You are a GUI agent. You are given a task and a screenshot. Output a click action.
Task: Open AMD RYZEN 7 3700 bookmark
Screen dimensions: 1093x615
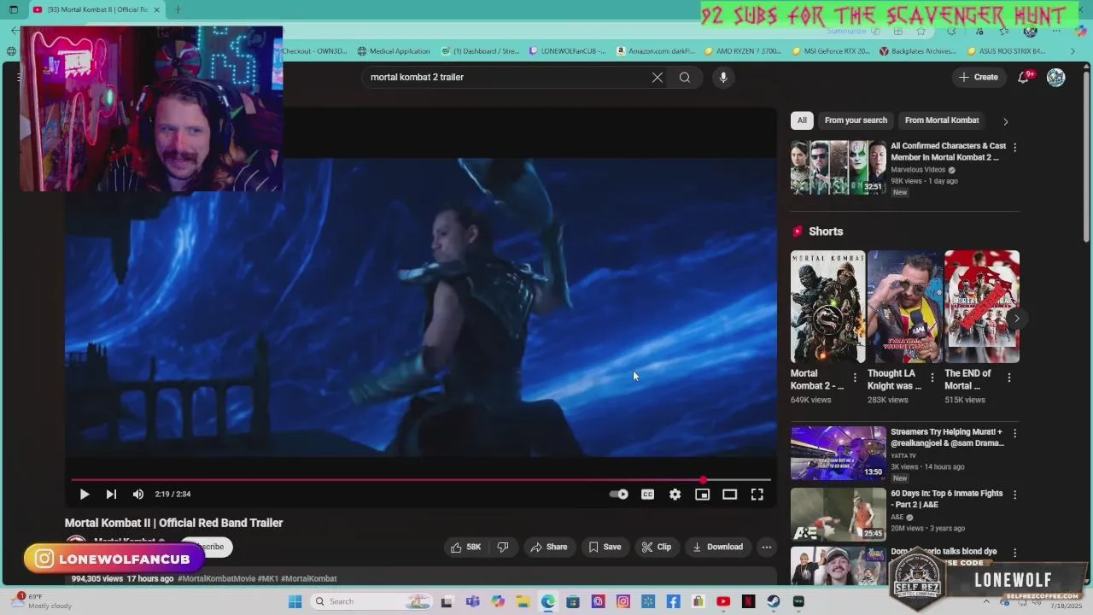point(742,51)
